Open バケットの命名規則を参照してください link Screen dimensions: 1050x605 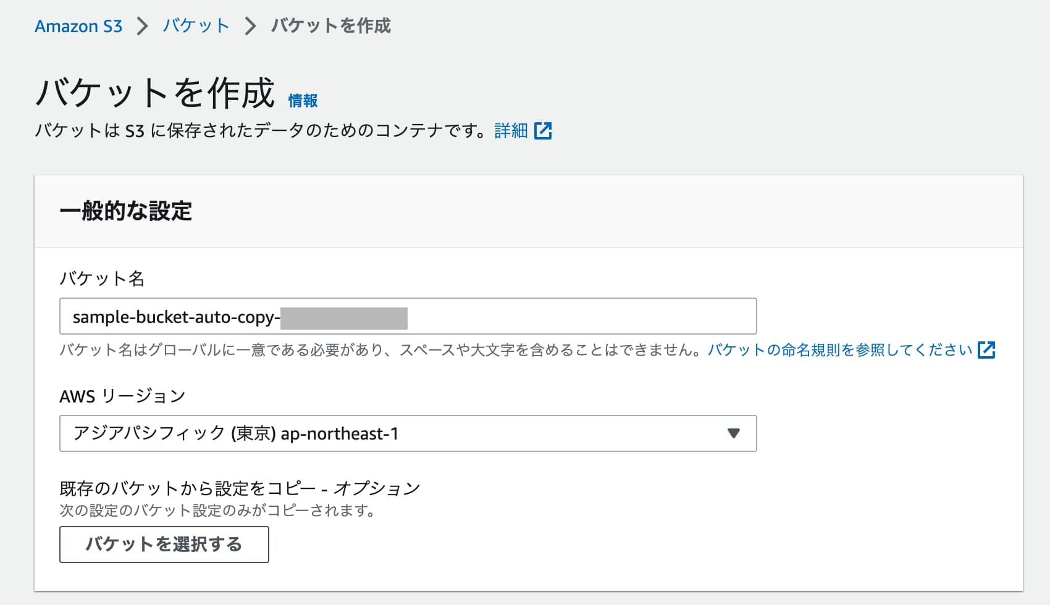840,349
